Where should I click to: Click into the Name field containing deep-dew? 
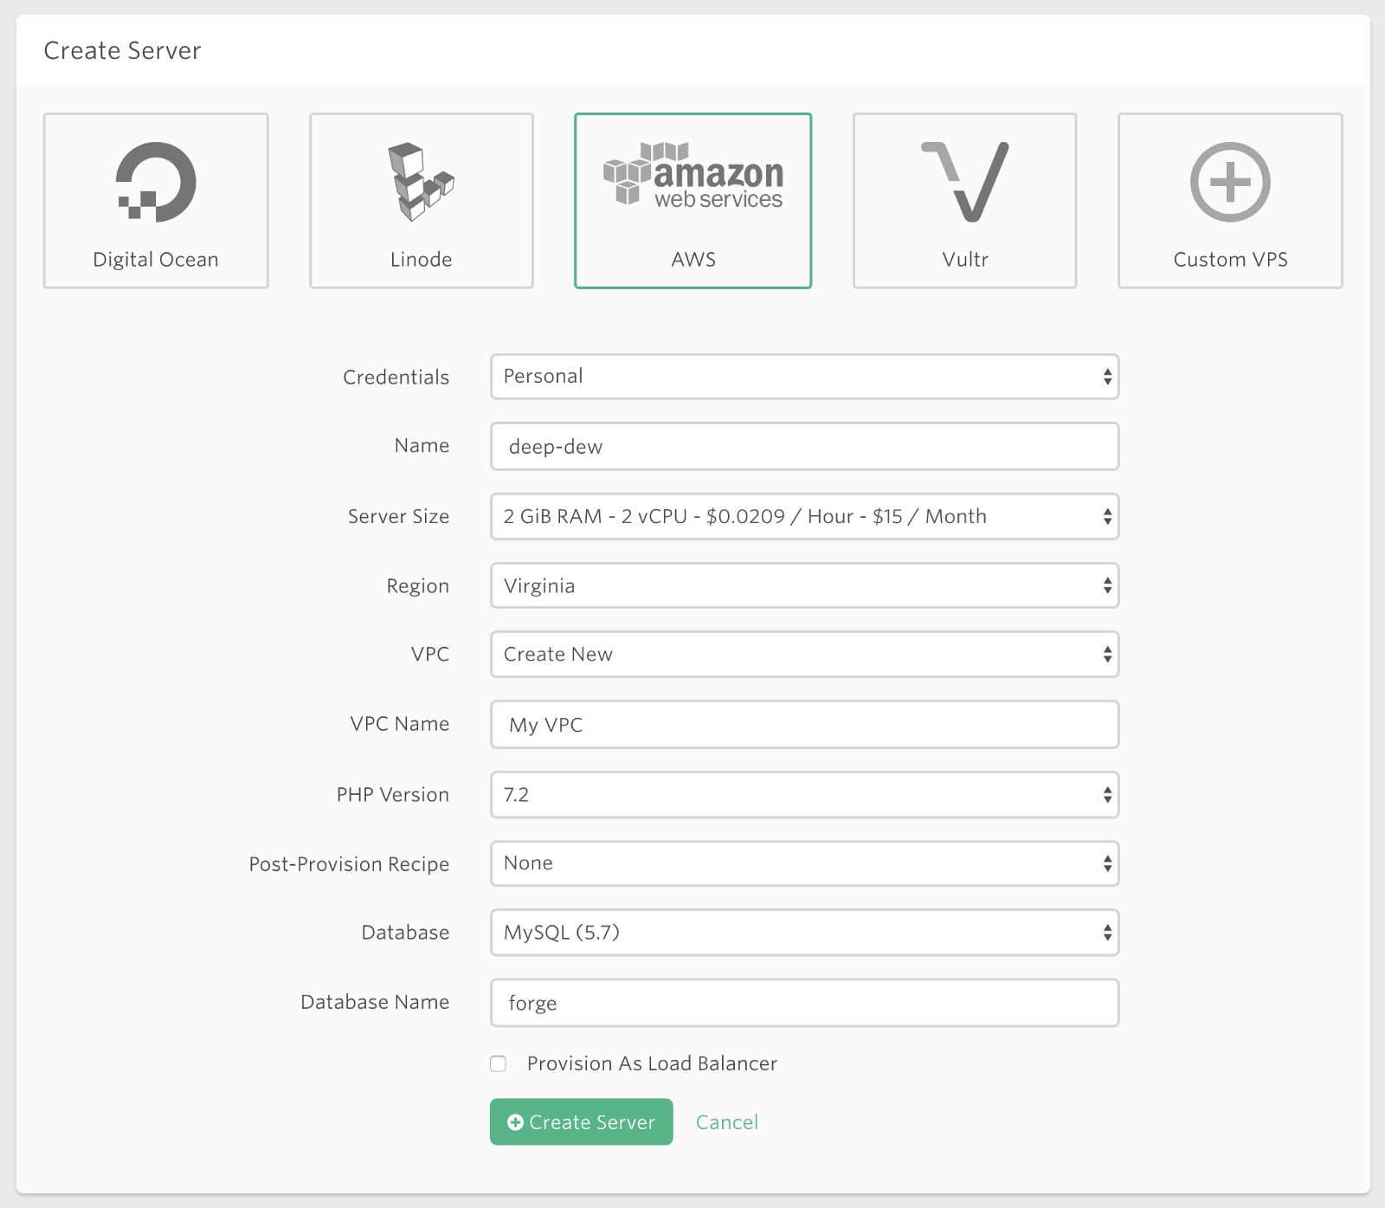click(804, 447)
